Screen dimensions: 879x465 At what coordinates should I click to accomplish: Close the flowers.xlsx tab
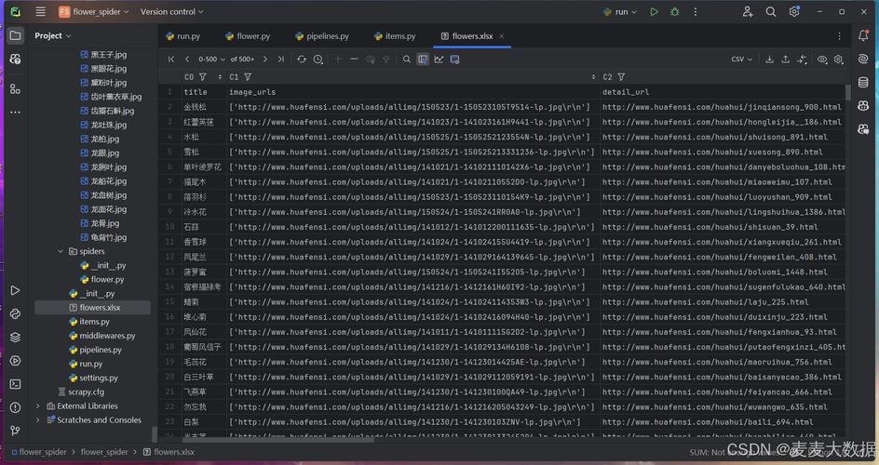tap(502, 36)
